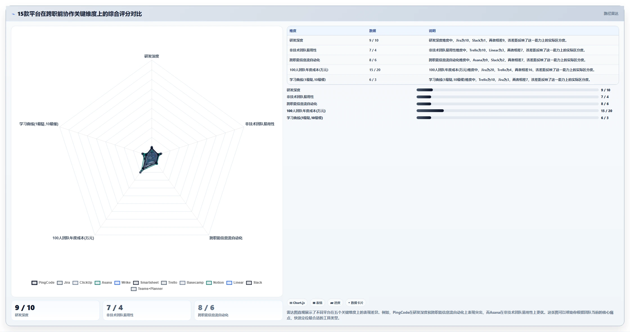Hide the Trello dataset in legend
Image resolution: width=630 pixels, height=332 pixels.
pos(169,283)
